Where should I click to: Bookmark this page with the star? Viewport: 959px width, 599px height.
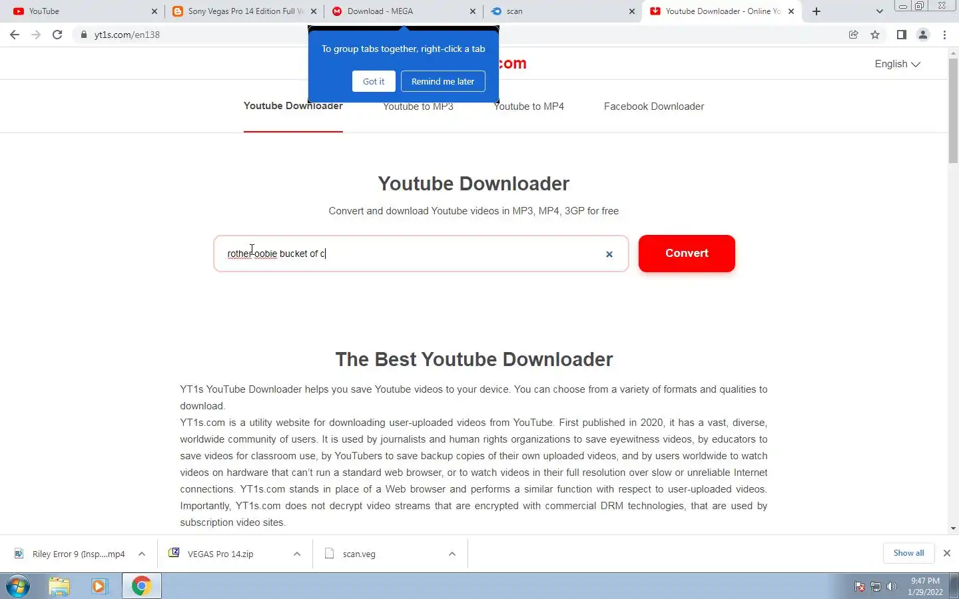coord(875,35)
